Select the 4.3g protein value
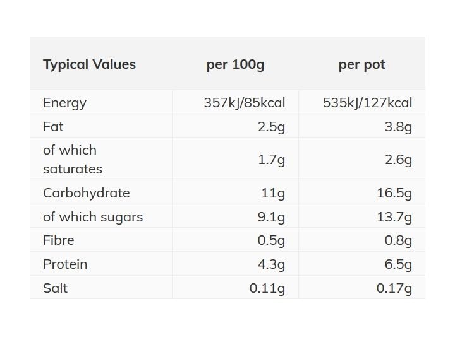Screen dimensions: 455x347 [271, 264]
